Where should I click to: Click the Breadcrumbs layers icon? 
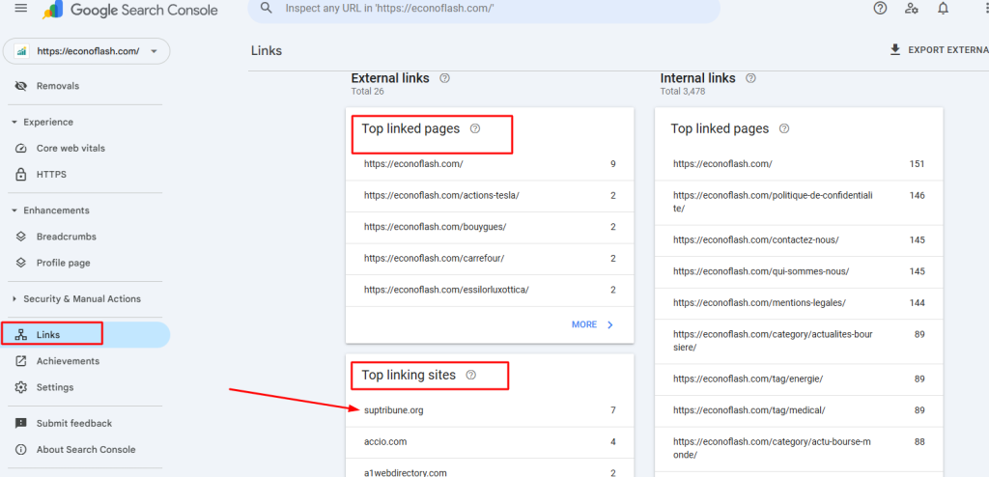pos(21,237)
